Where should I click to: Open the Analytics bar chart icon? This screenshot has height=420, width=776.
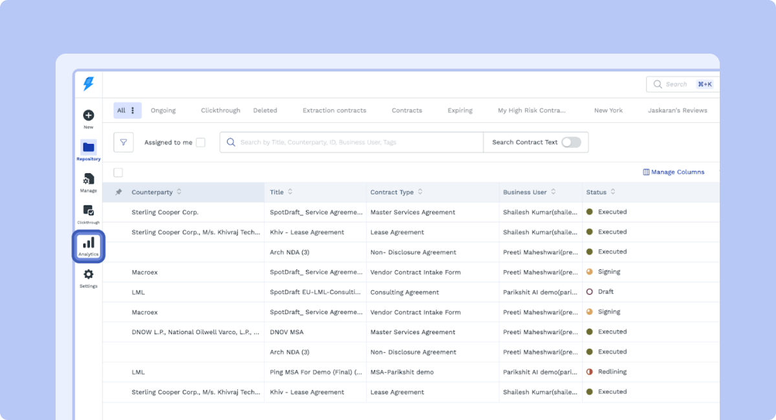(x=89, y=242)
